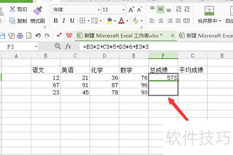
Task: Click the cell containing 78
Action: tap(104, 92)
